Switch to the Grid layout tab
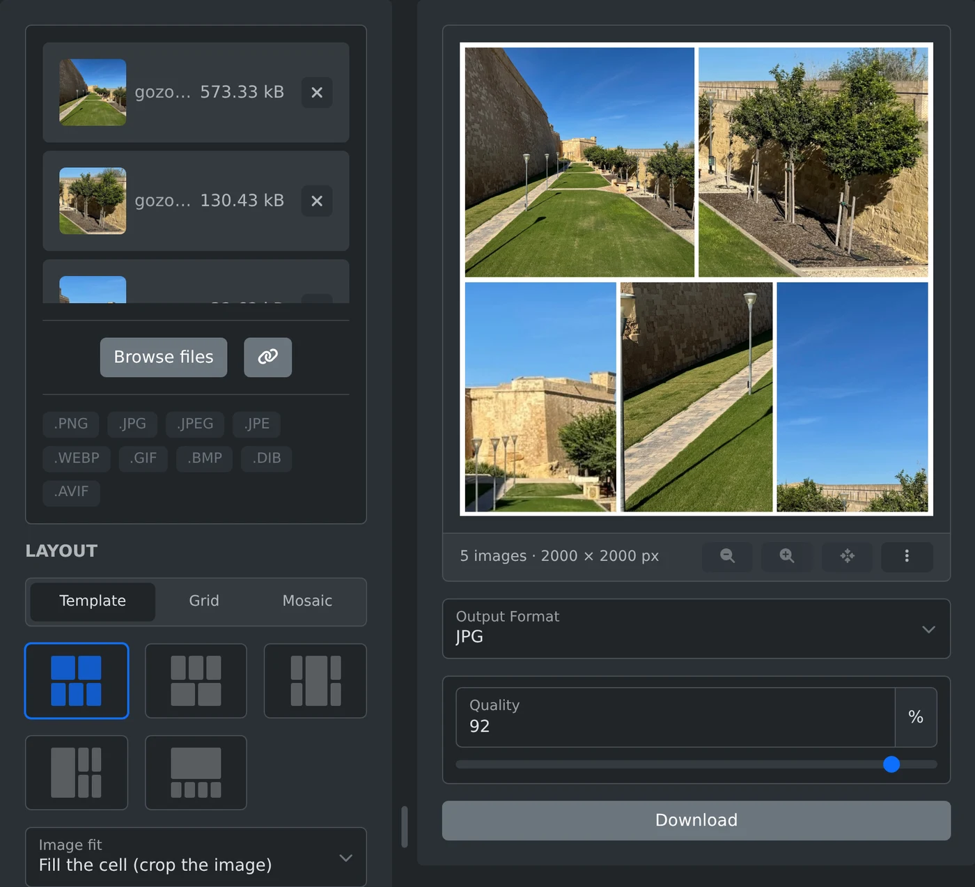Viewport: 975px width, 887px height. click(204, 601)
